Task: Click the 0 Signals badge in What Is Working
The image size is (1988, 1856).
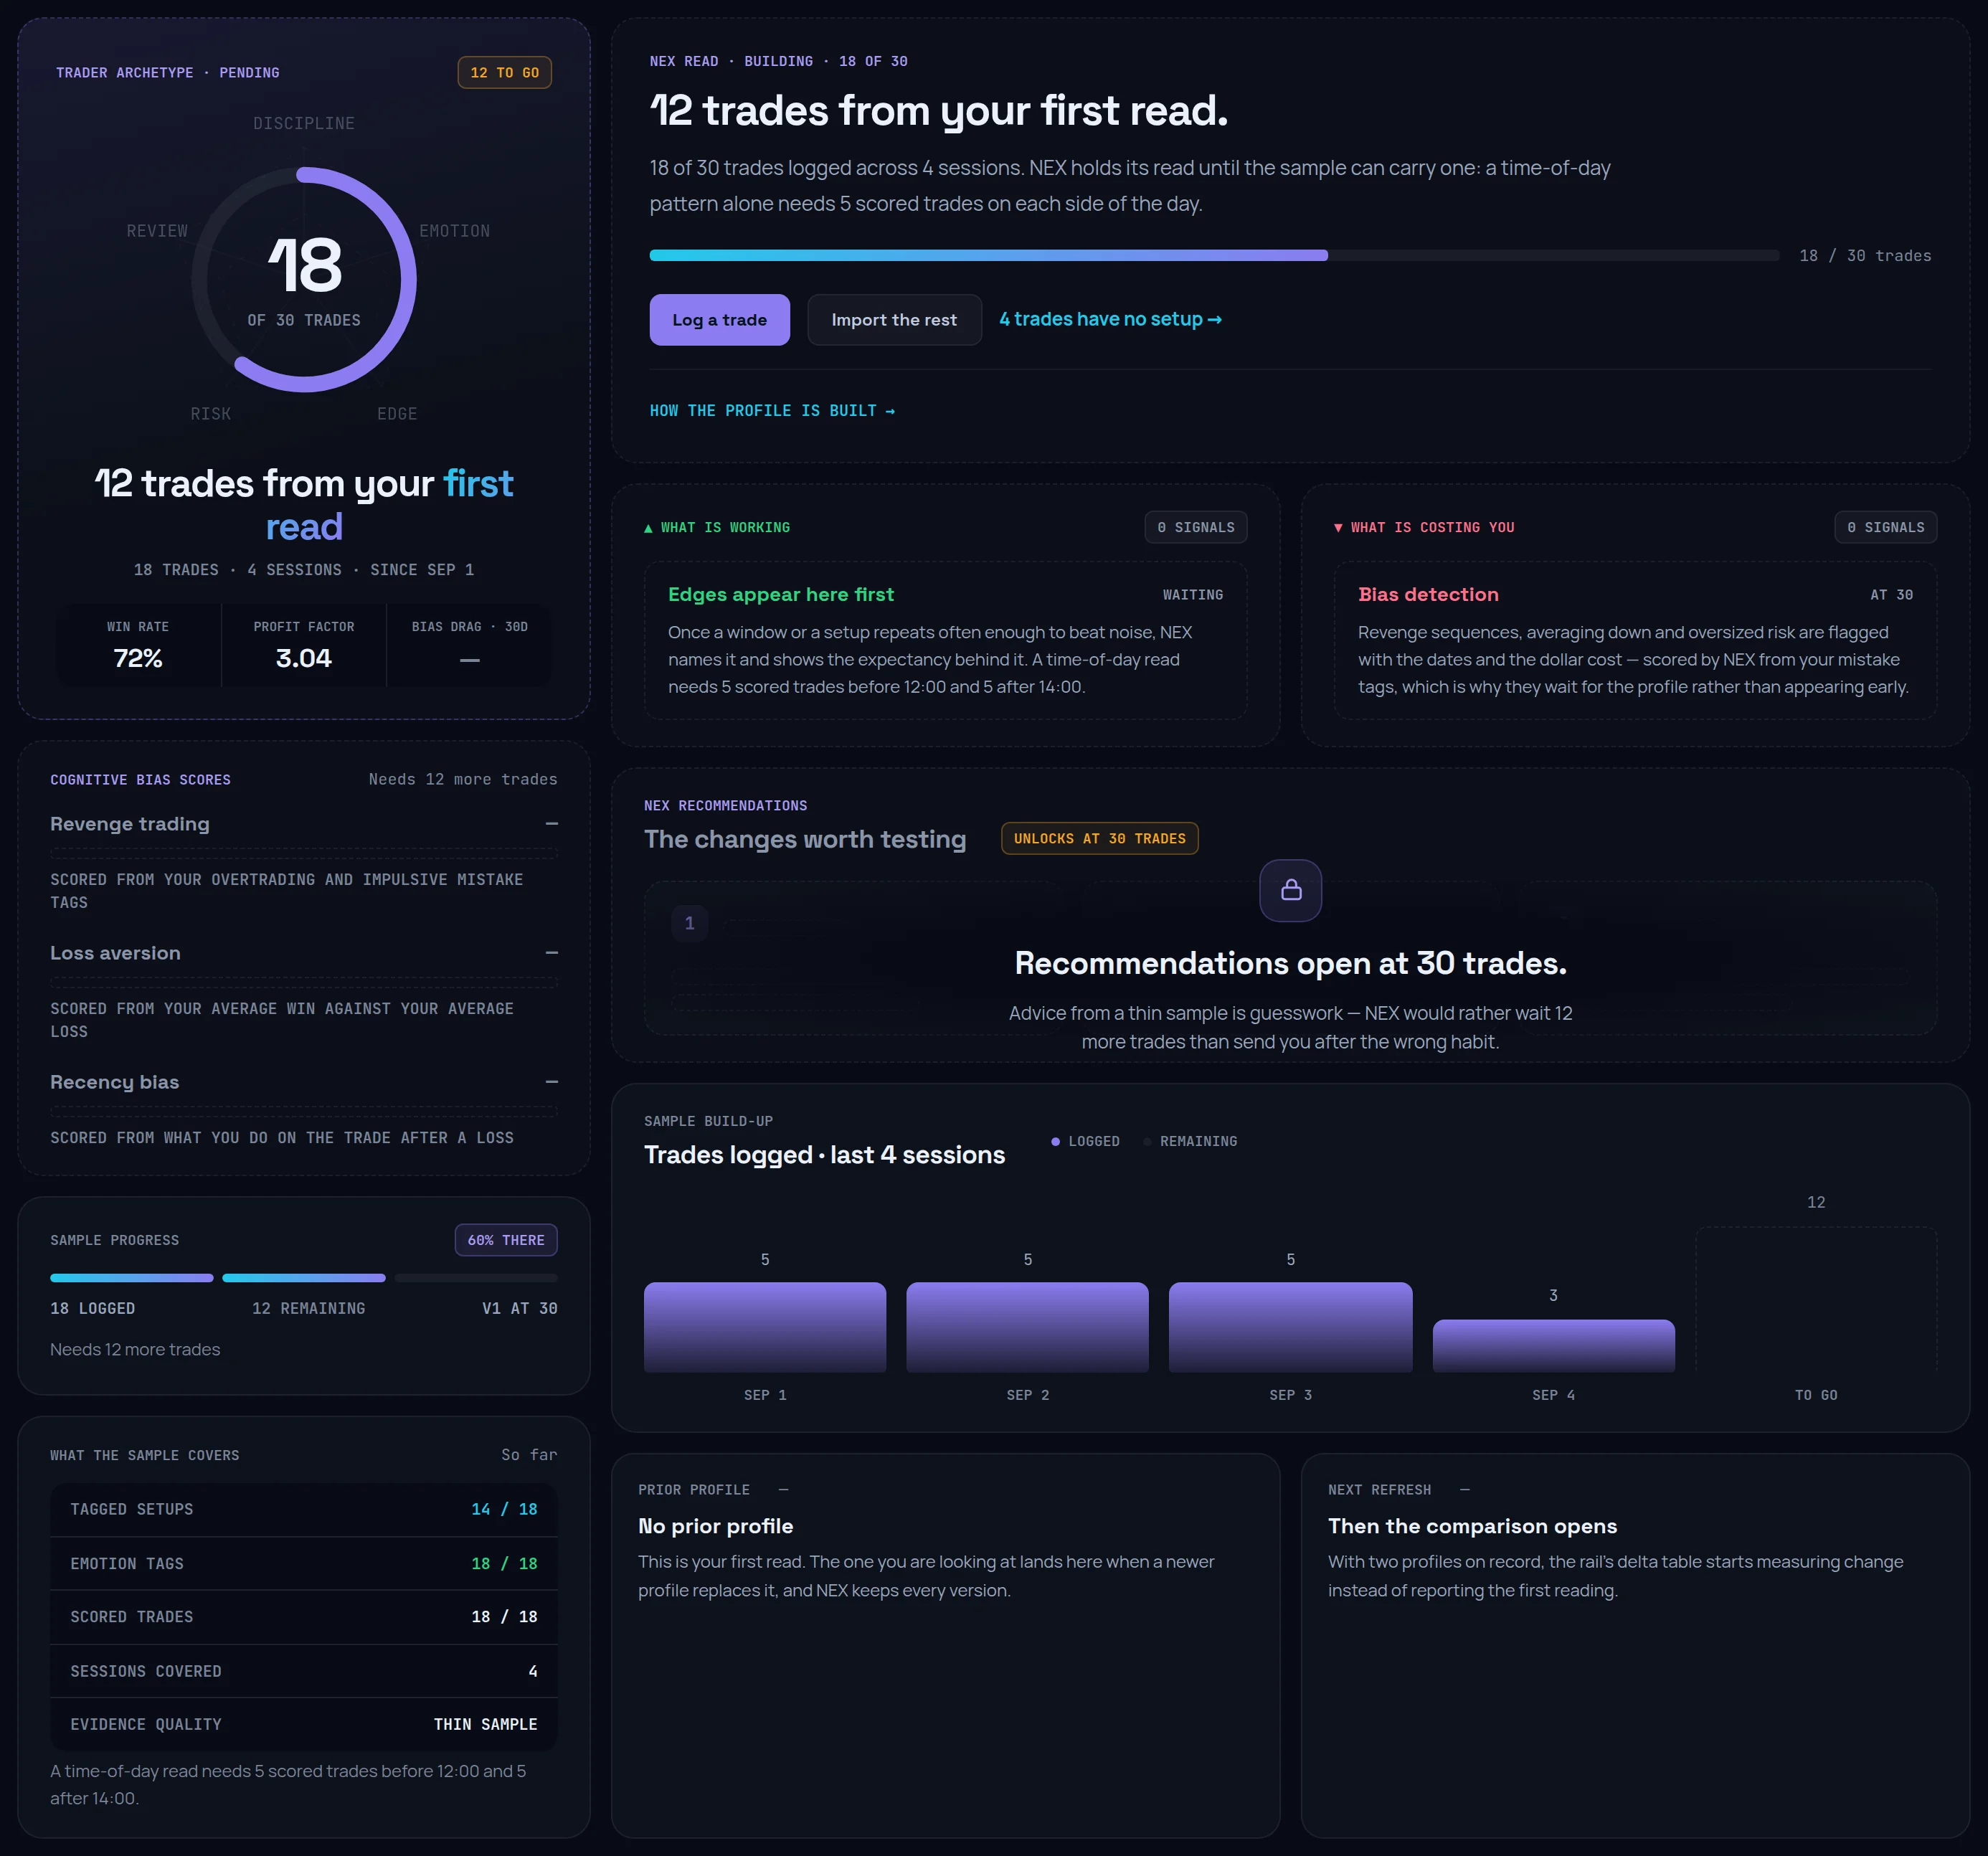Action: click(1195, 528)
